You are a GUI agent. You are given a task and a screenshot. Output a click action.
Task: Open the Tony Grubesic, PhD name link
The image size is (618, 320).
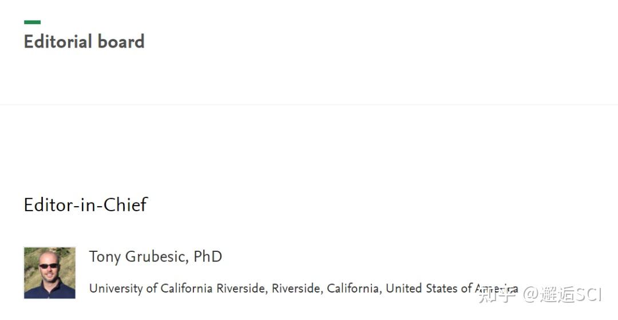coord(155,257)
